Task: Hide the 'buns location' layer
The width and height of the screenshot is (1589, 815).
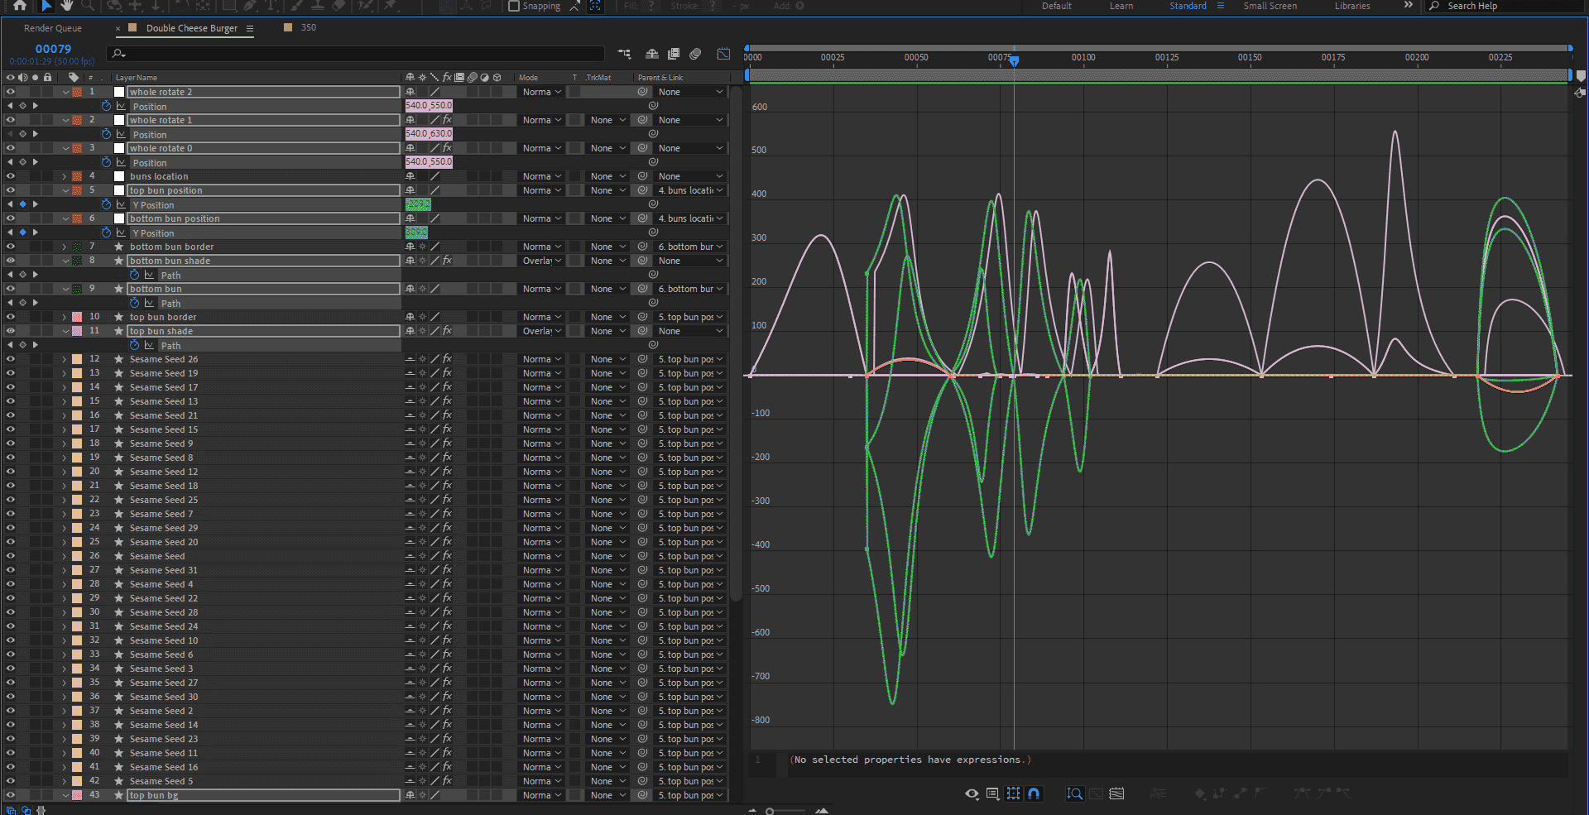Action: pyautogui.click(x=11, y=176)
